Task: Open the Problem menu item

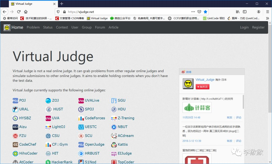Action: [x=33, y=27]
